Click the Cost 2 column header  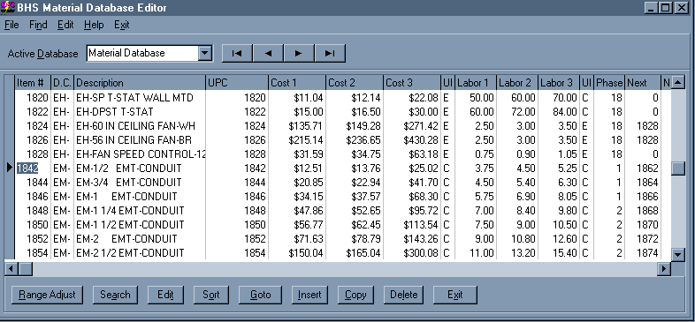click(x=355, y=83)
